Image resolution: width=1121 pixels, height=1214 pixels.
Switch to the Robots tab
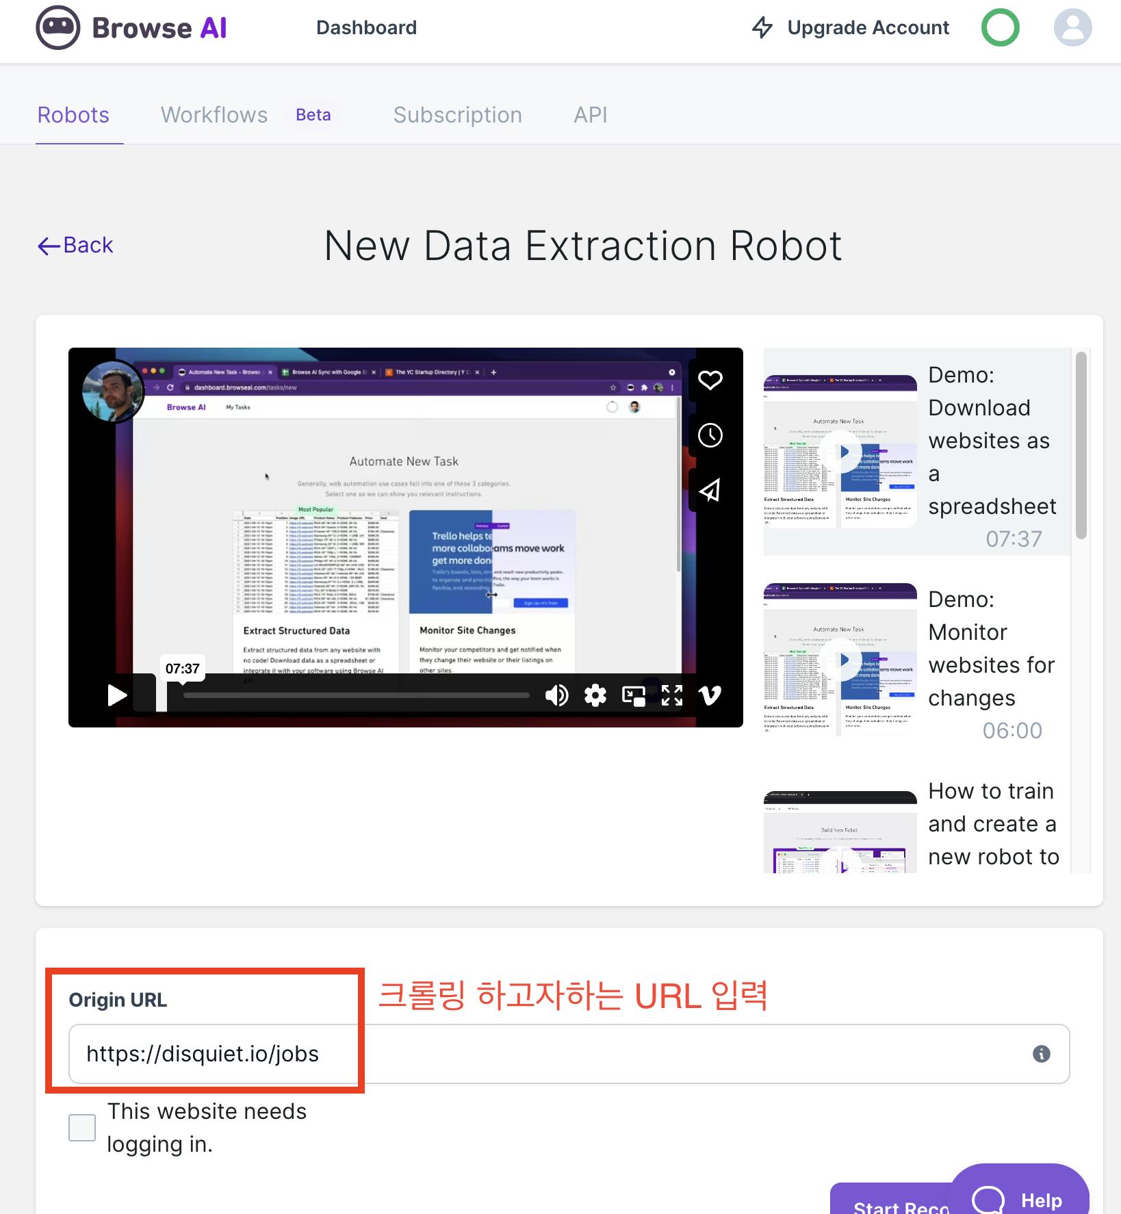pos(73,115)
